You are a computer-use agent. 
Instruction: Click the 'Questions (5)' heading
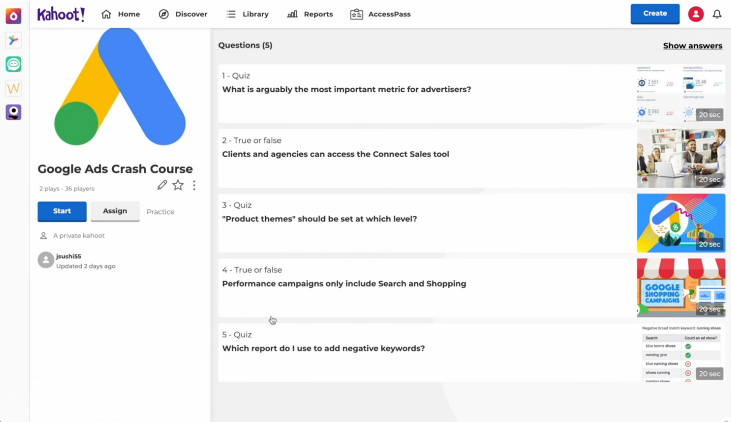245,45
